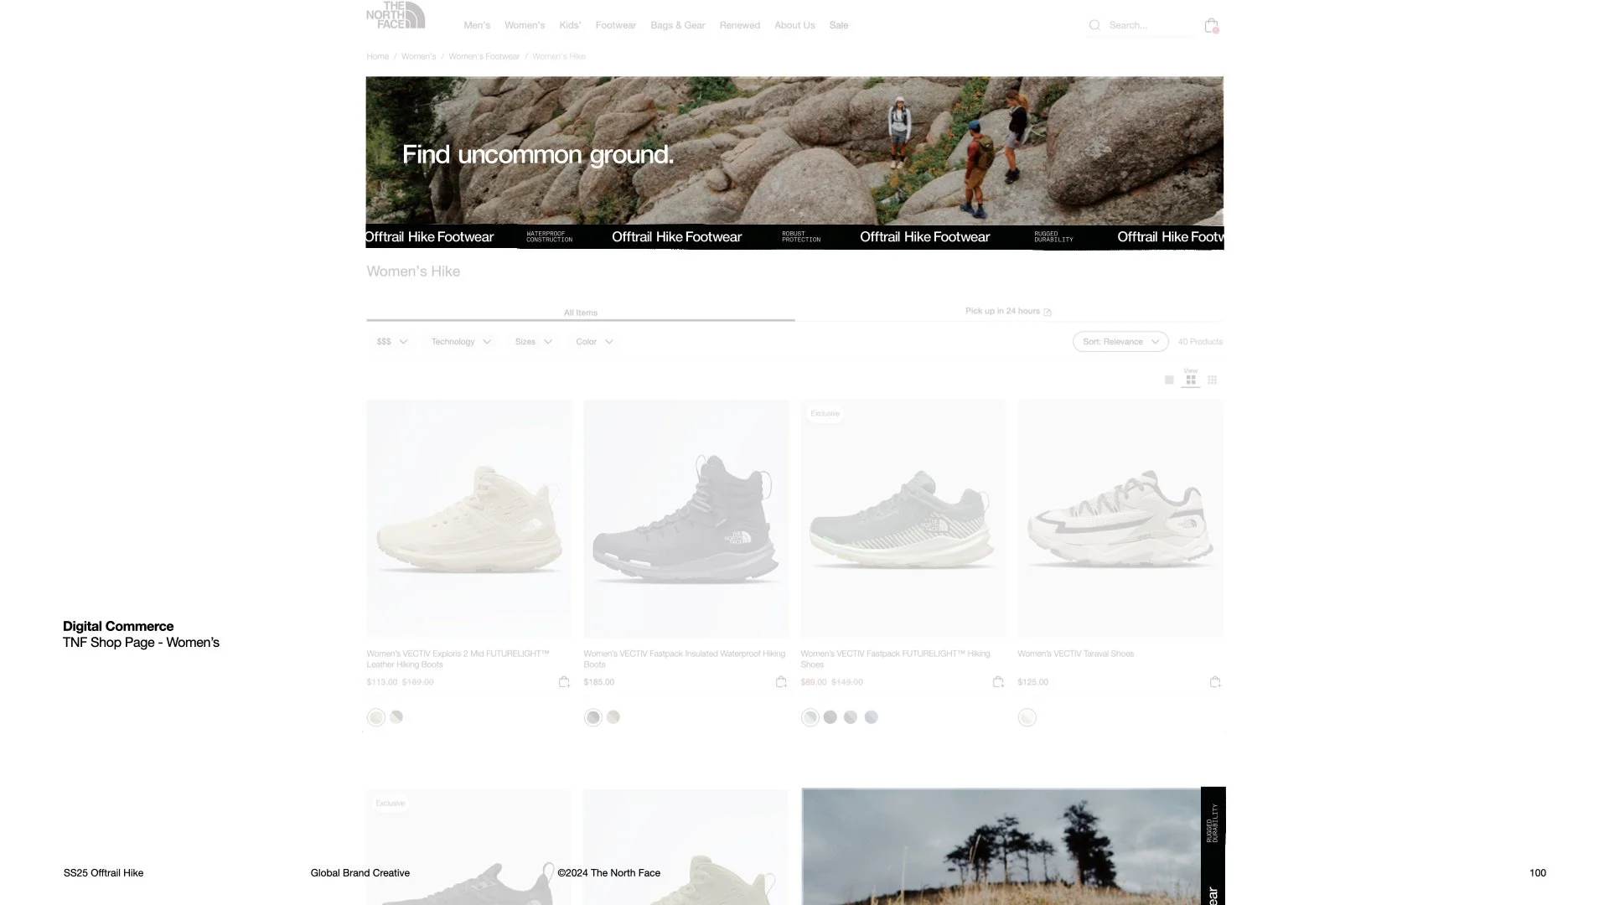Add VECTIV Taraval Shoes to cart

tap(1215, 682)
